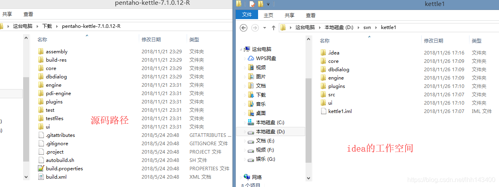Click the Back navigation arrow in kettle1 window

(244, 27)
